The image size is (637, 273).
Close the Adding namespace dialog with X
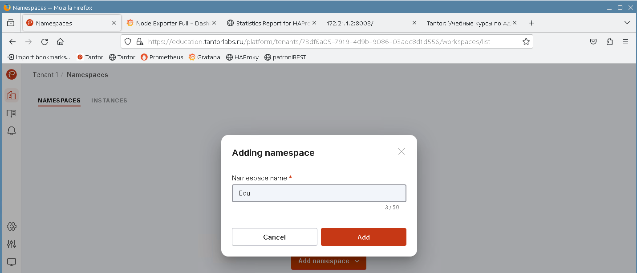pyautogui.click(x=401, y=152)
